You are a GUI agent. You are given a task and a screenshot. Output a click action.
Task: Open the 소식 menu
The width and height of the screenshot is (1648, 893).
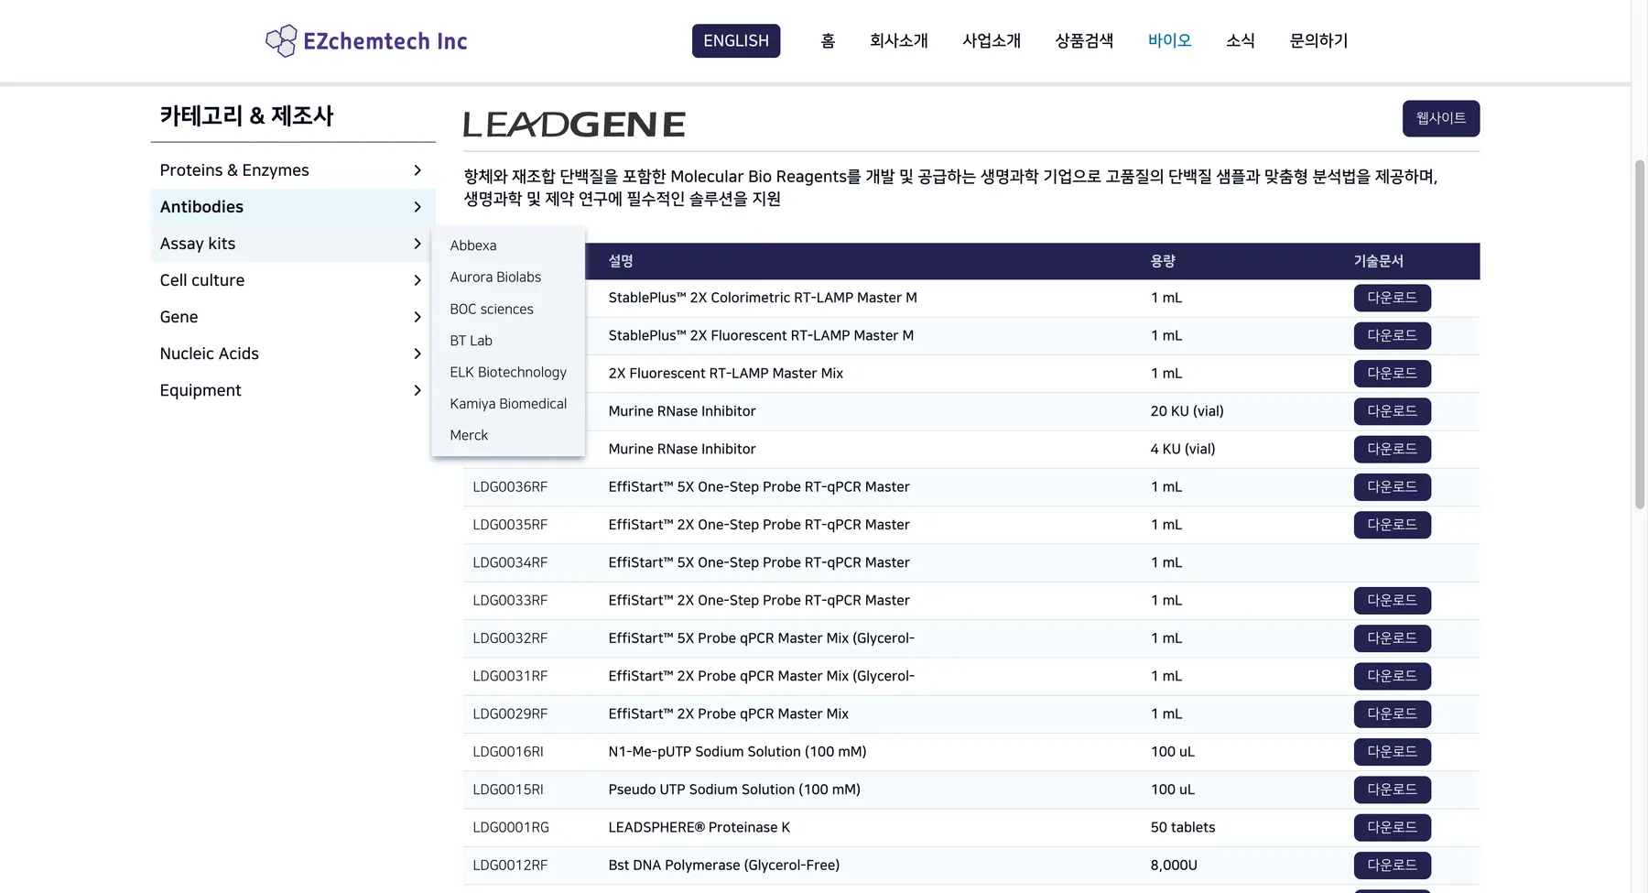pos(1241,40)
